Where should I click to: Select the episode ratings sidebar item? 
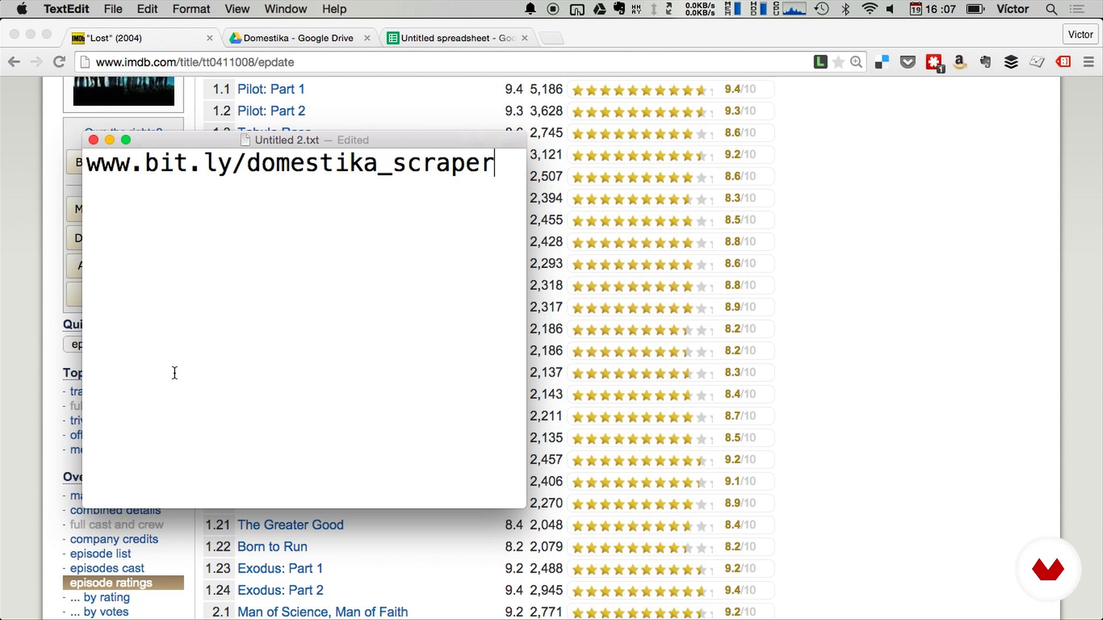tap(123, 583)
